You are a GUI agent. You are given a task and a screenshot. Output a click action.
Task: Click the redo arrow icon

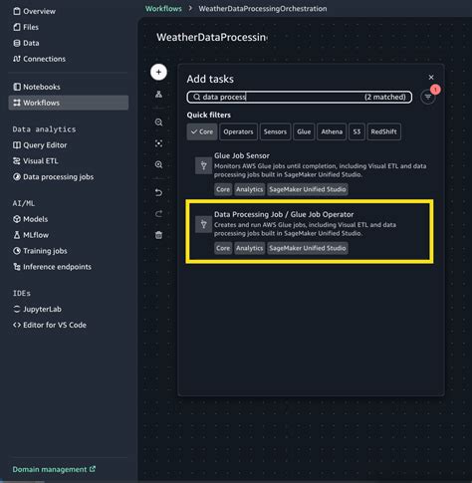(x=158, y=214)
